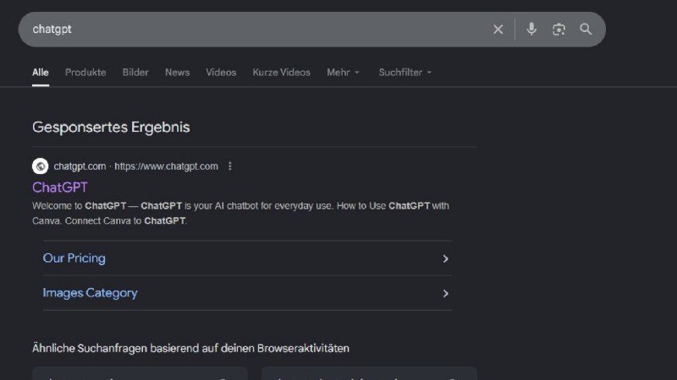Open the Videos tab
This screenshot has height=380, width=677.
point(221,73)
